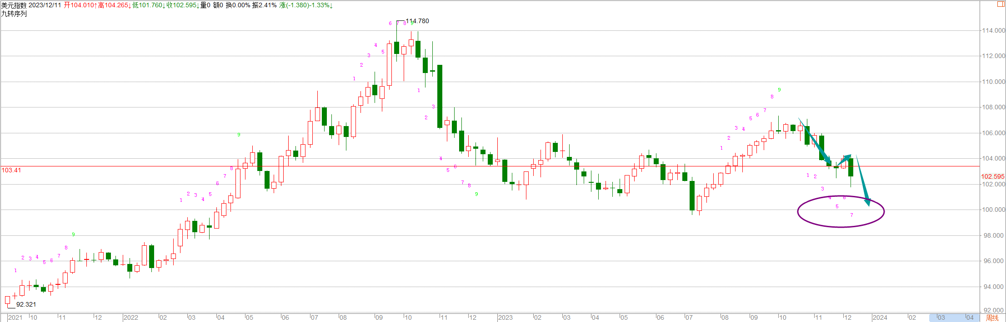1006x322 pixels.
Task: Click the amplitude value 振2.41%
Action: click(x=265, y=5)
